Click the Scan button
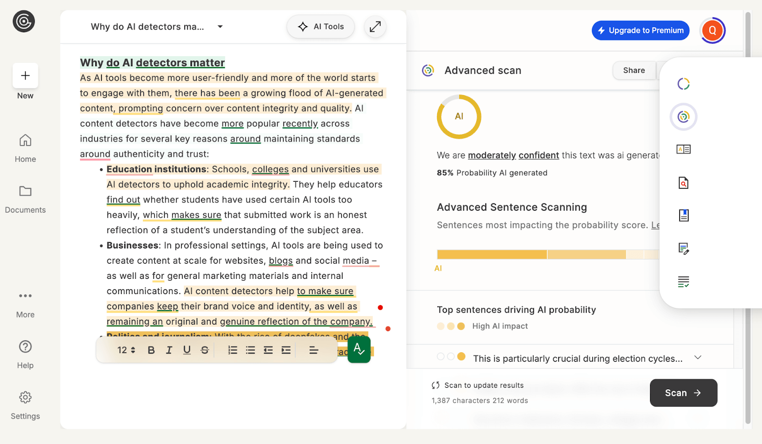The height and width of the screenshot is (444, 762). pyautogui.click(x=683, y=393)
